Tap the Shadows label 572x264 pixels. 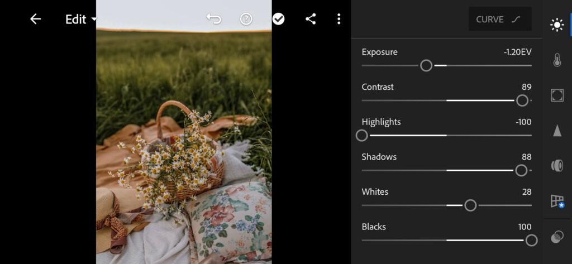(x=379, y=157)
